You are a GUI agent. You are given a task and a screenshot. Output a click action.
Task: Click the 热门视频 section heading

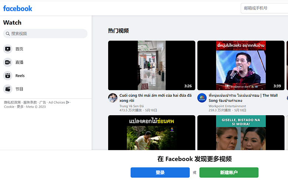click(119, 31)
